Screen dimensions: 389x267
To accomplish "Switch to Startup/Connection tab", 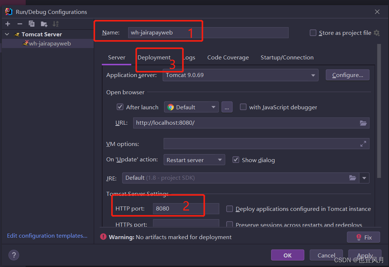I will (x=287, y=58).
